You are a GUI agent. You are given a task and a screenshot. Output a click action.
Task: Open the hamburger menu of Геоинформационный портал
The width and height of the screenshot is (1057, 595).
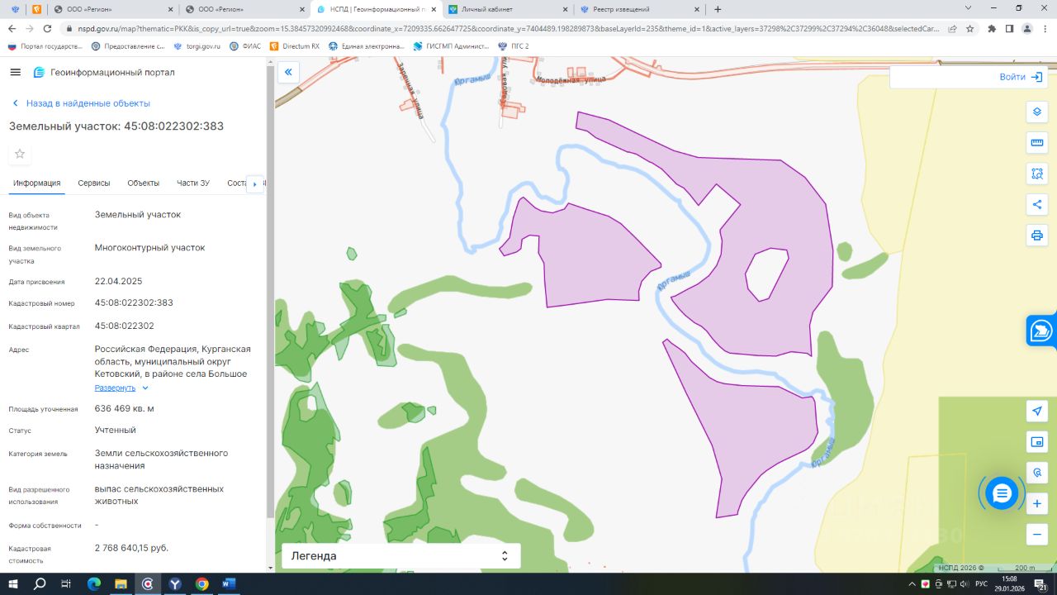(15, 72)
